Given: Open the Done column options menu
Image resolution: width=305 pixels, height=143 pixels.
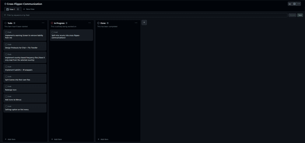Looking at the screenshot, I should [x=136, y=23].
